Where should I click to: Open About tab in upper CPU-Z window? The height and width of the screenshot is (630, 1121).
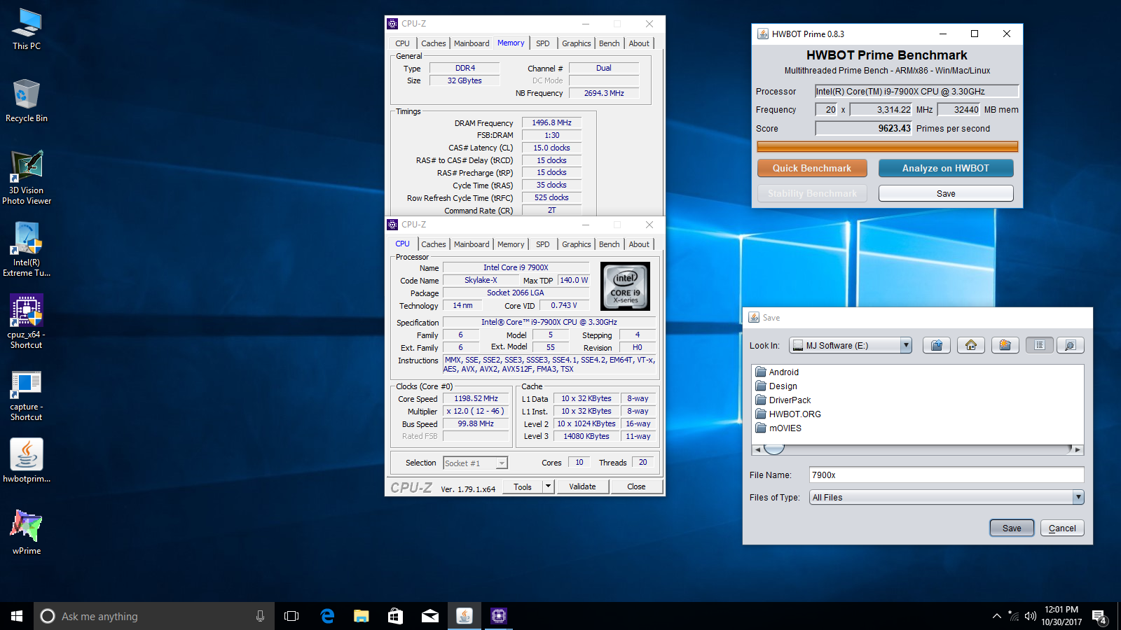click(x=639, y=43)
